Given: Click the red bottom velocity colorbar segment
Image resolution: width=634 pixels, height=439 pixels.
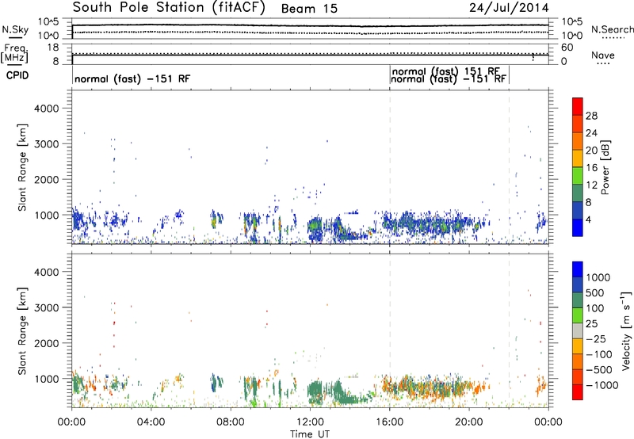Looking at the screenshot, I should click(x=578, y=392).
